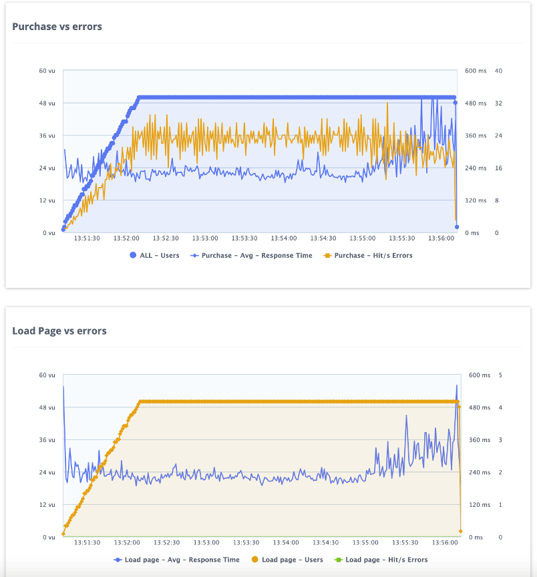Screen dimensions: 537x577
Task: Click 13:53:00 tick label on Purchase chart
Action: click(205, 238)
